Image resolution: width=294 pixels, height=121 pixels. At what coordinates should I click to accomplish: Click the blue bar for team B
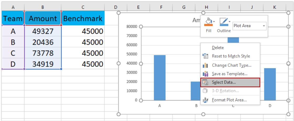(x=195, y=91)
